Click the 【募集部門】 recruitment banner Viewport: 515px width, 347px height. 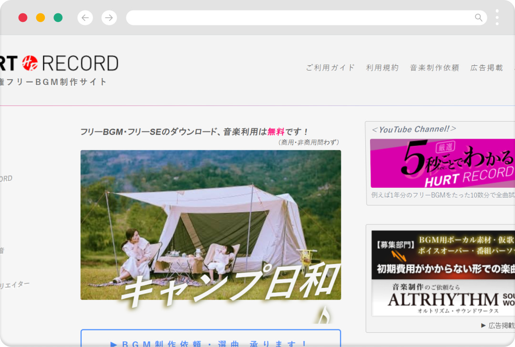pyautogui.click(x=443, y=255)
